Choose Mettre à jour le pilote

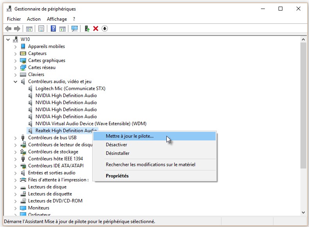point(130,136)
